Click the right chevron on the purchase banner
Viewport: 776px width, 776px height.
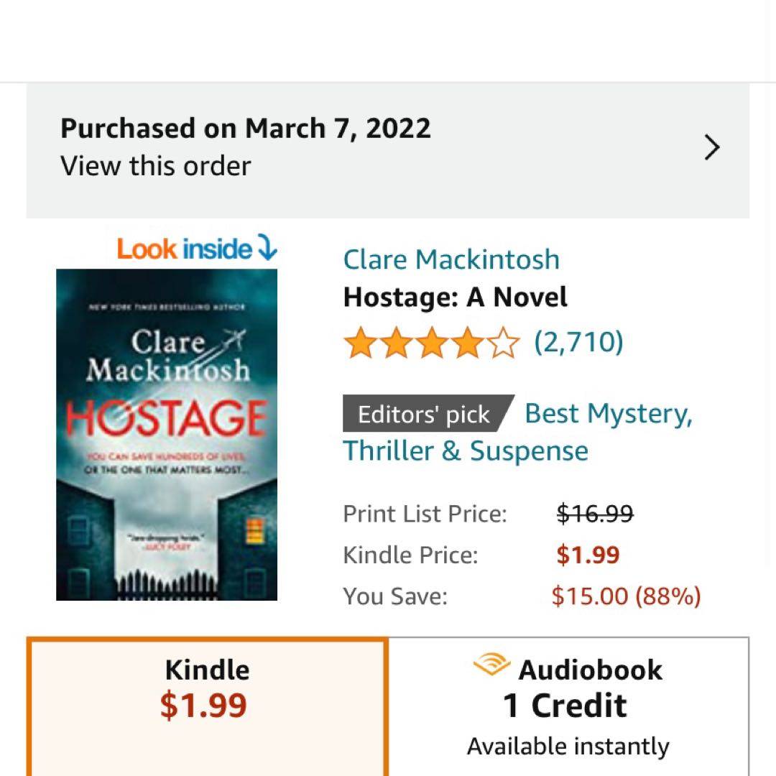(x=711, y=148)
